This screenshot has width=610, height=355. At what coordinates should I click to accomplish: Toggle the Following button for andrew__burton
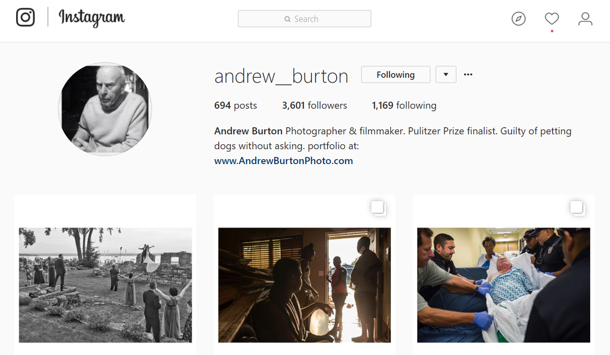tap(396, 75)
